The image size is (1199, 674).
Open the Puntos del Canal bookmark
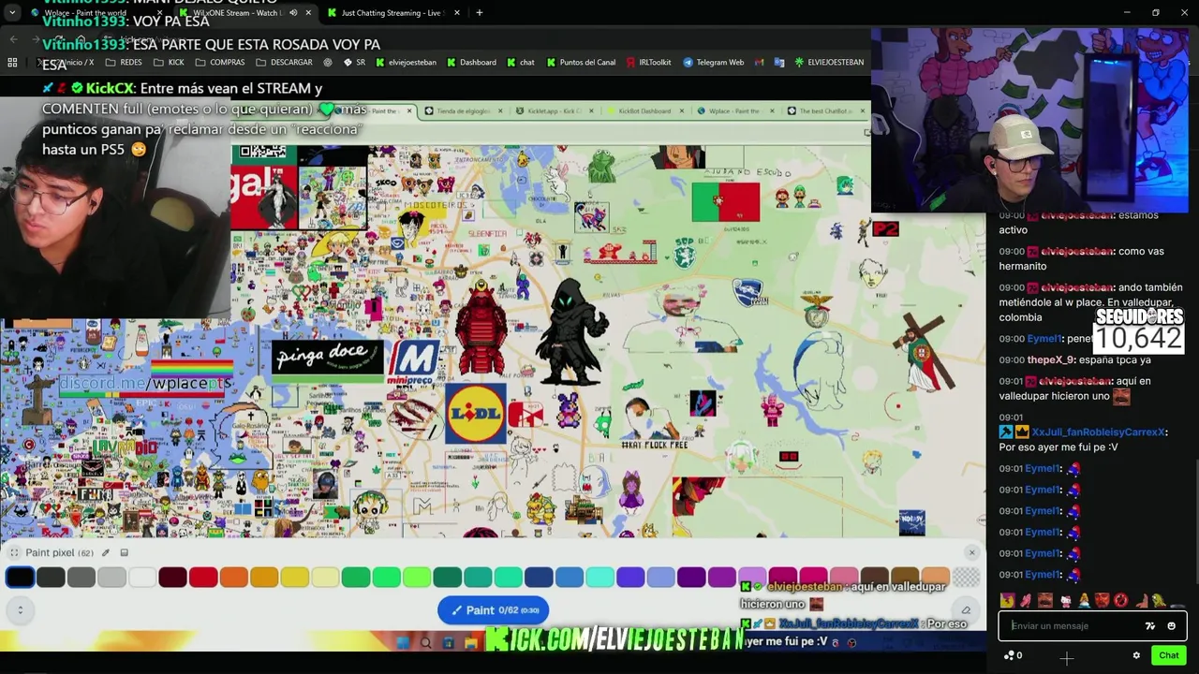pyautogui.click(x=580, y=63)
